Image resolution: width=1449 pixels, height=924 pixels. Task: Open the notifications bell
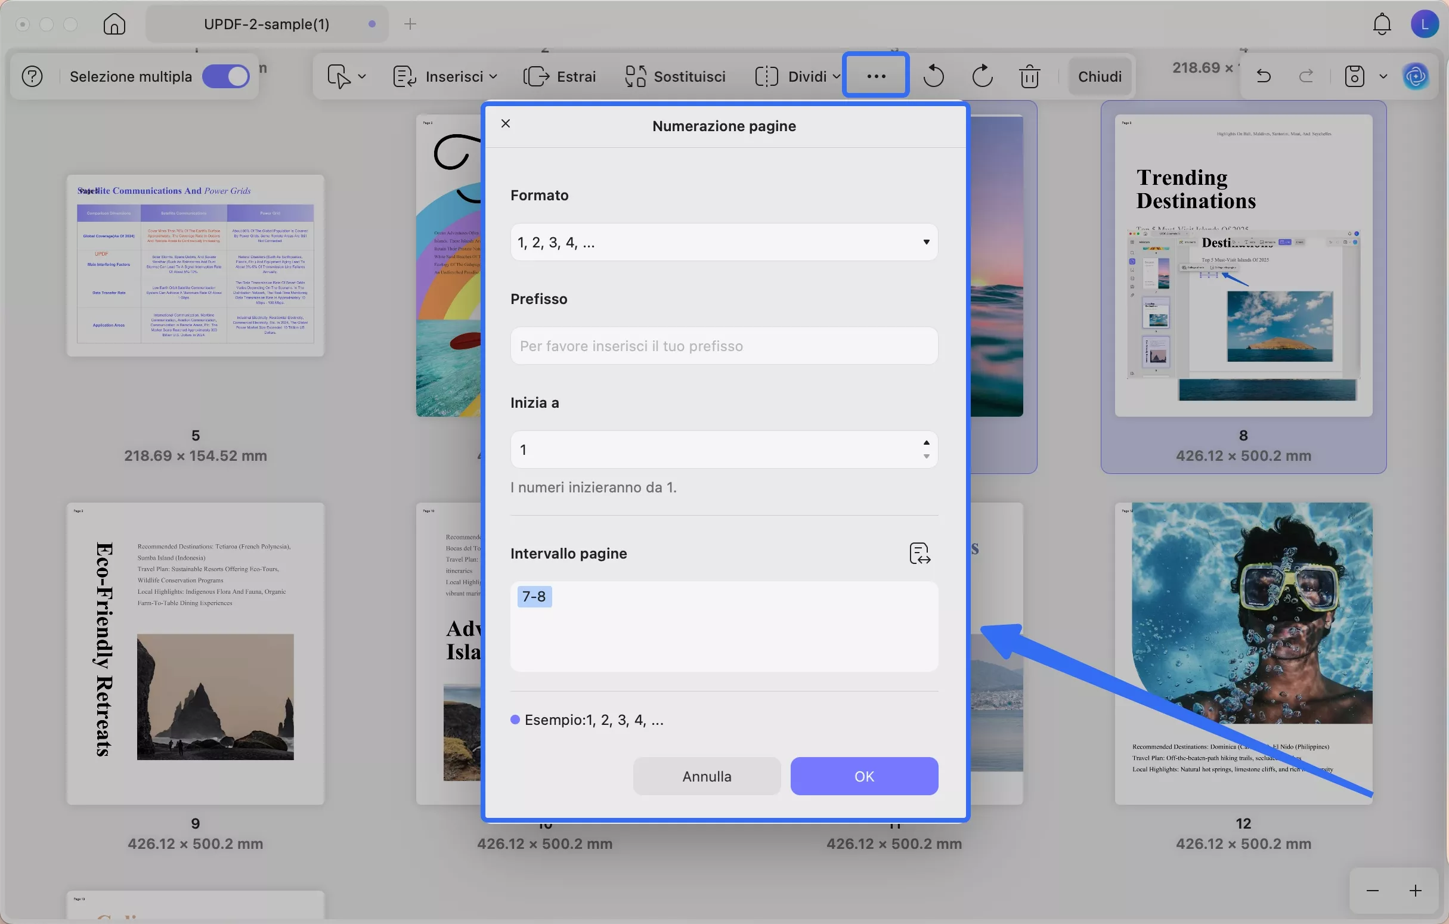pos(1382,24)
